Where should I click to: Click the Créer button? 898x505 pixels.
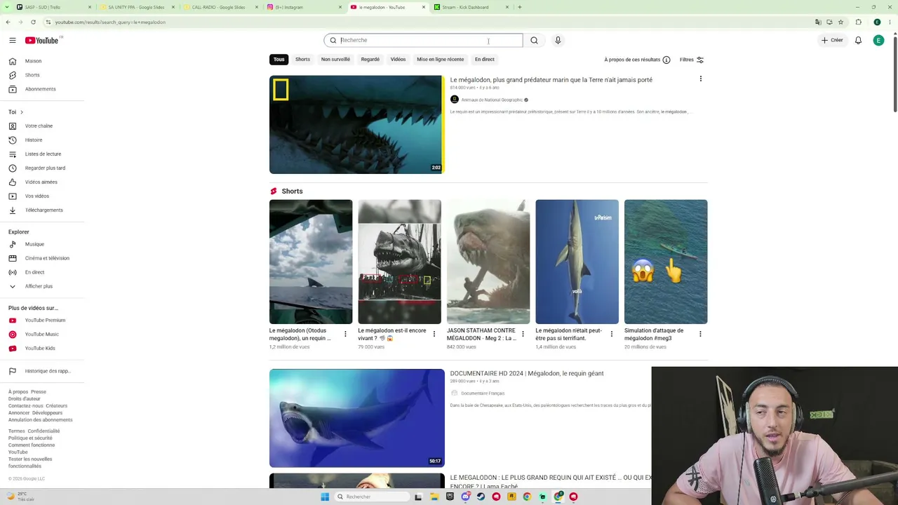832,41
